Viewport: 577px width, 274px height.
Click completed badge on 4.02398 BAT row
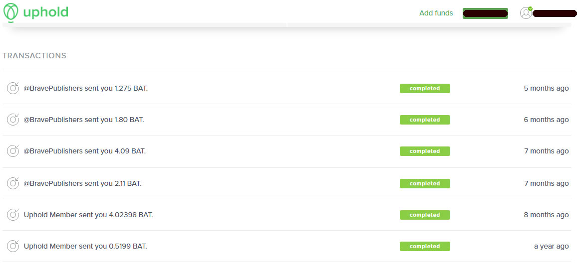click(425, 215)
